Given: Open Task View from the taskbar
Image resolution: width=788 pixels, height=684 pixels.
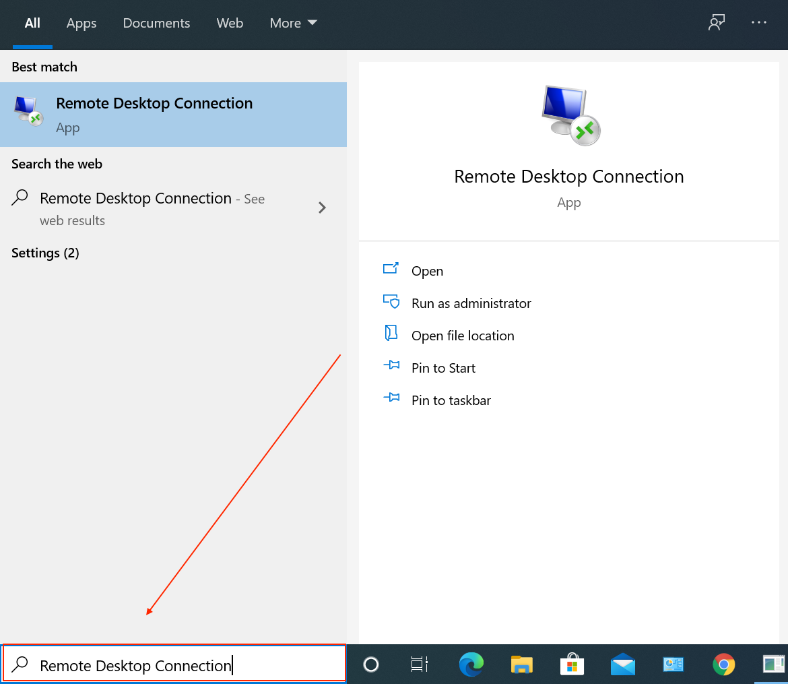Looking at the screenshot, I should pyautogui.click(x=419, y=664).
